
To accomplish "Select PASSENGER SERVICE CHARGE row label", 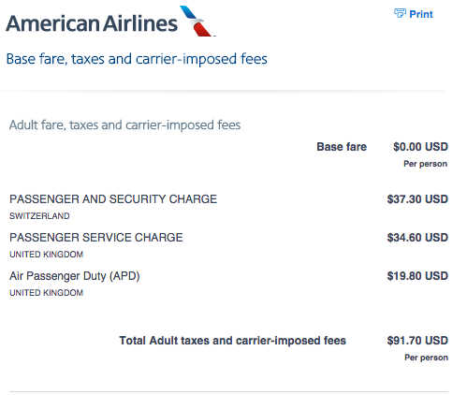I will click(96, 238).
